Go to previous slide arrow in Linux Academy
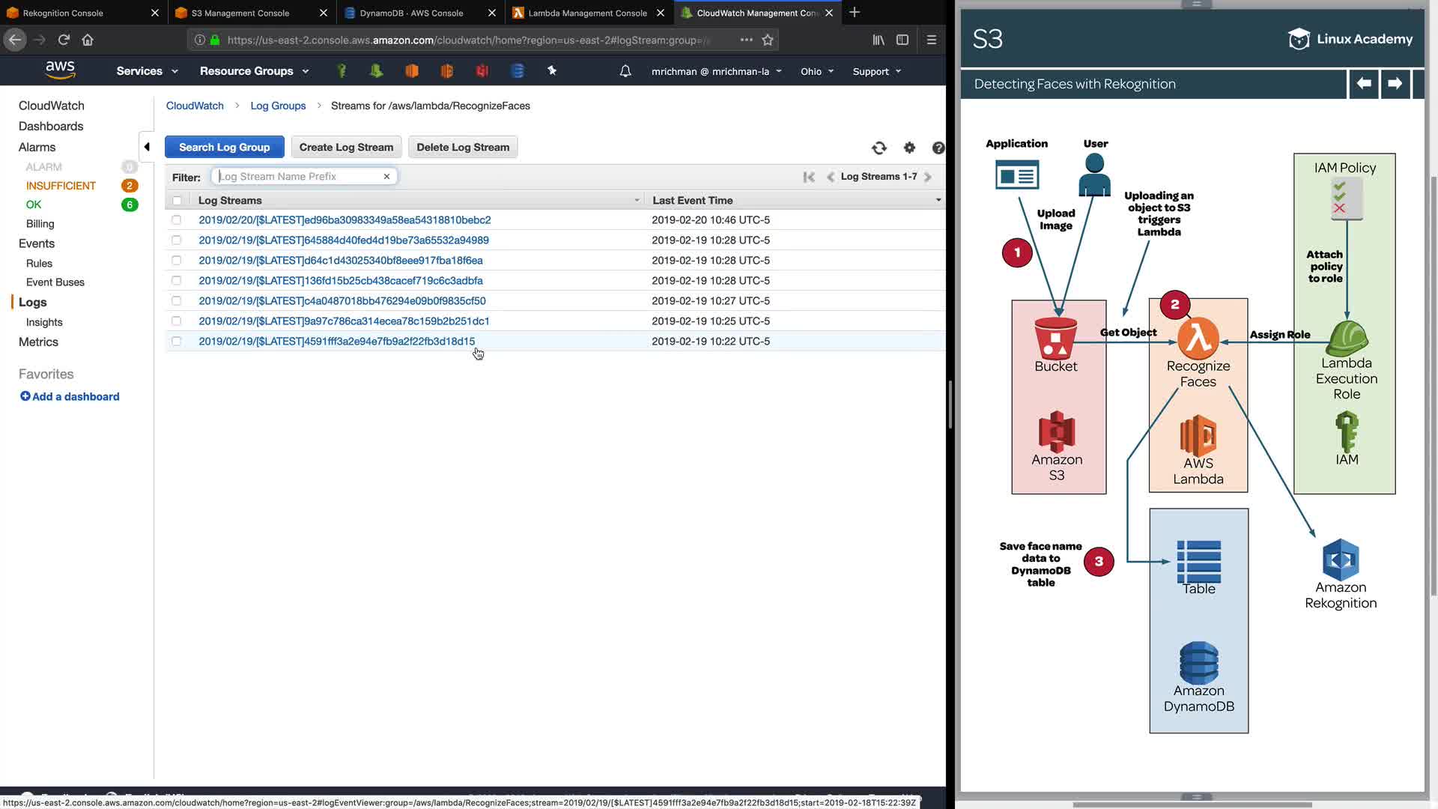1438x809 pixels. coord(1364,84)
